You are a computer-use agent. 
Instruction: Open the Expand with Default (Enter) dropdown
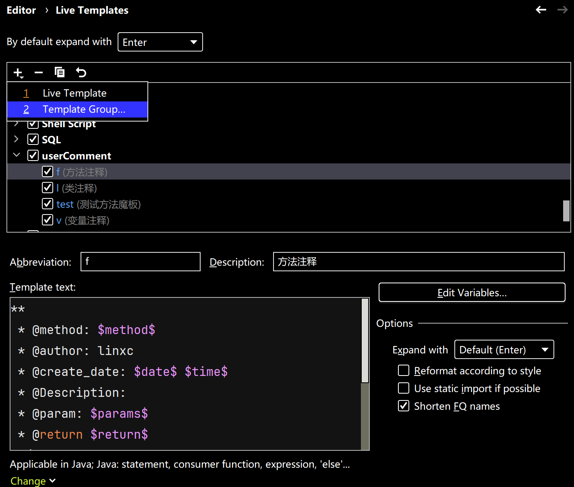coord(504,350)
